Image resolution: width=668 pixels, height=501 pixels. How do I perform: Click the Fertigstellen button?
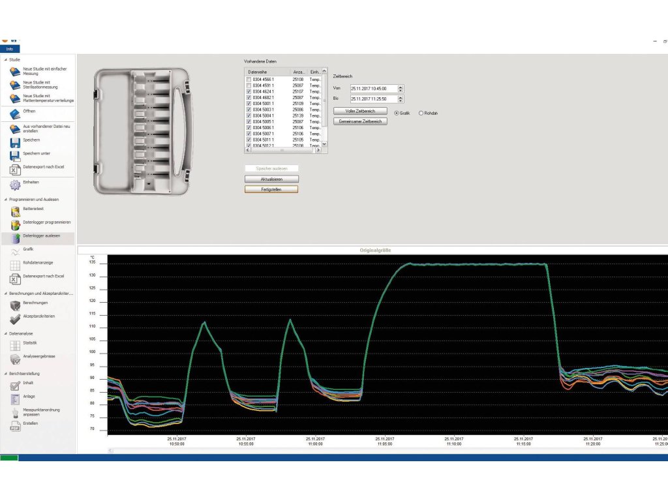coord(271,190)
